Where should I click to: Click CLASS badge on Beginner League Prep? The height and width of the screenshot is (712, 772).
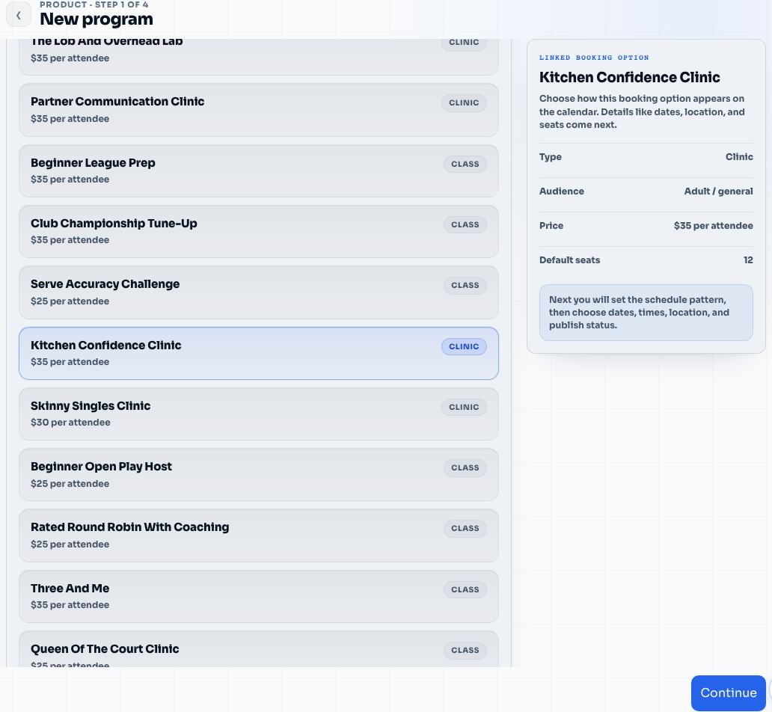465,164
